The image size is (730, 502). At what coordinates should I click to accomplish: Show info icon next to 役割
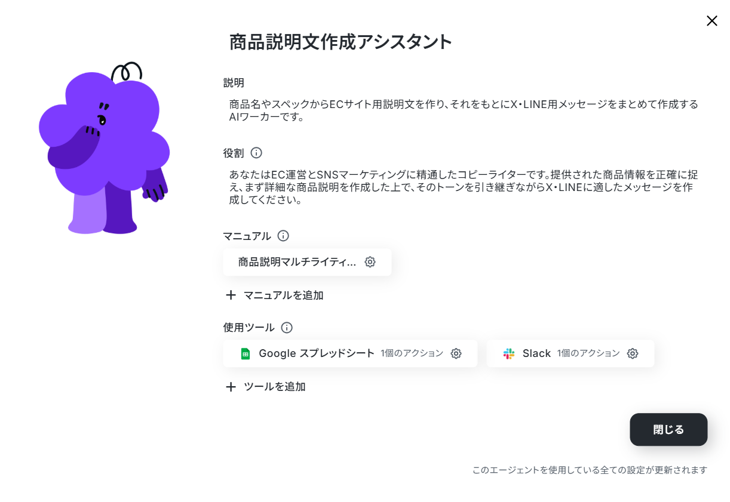pos(256,153)
